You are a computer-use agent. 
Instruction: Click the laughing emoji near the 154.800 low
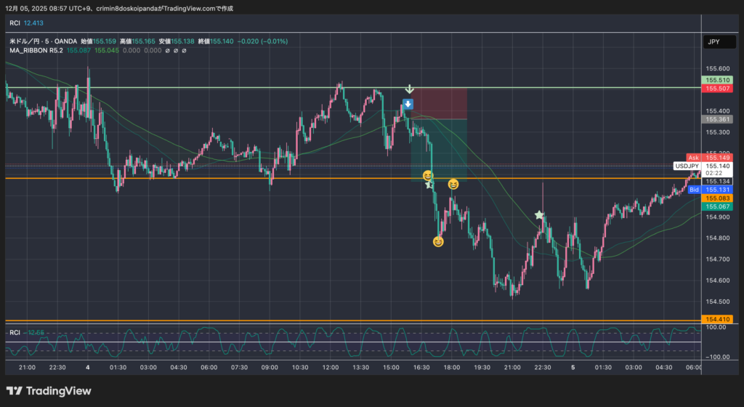[438, 241]
